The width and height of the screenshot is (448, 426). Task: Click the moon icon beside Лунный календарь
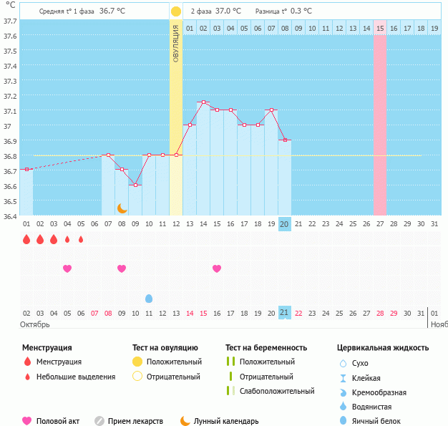coord(185,421)
